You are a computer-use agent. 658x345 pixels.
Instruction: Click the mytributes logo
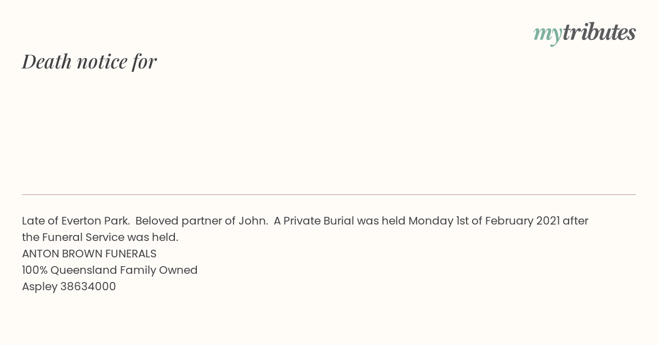click(x=585, y=34)
